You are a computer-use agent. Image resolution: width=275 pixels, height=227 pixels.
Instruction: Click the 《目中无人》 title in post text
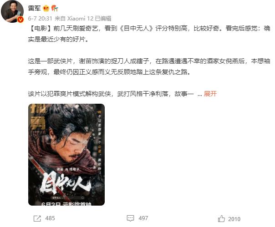pos(136,28)
